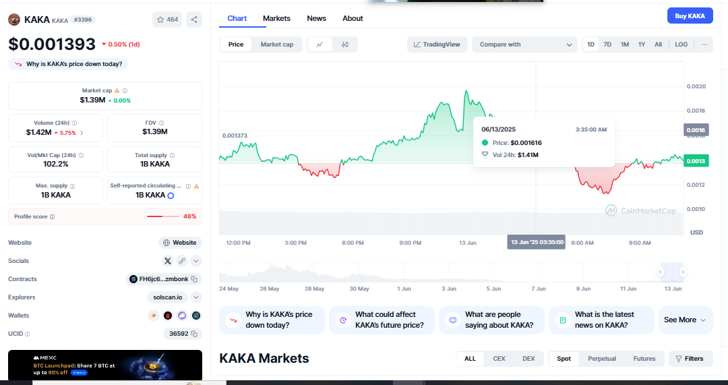Click the Profile score 48% progress bar
This screenshot has width=728, height=385.
tap(163, 217)
